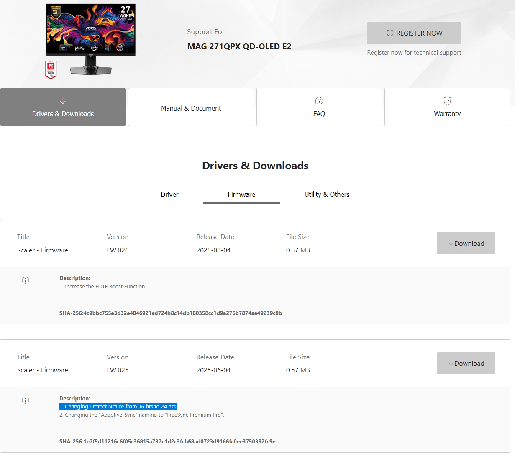This screenshot has width=515, height=456.
Task: Click the MAG 271QPX monitor product image
Action: coord(91,40)
